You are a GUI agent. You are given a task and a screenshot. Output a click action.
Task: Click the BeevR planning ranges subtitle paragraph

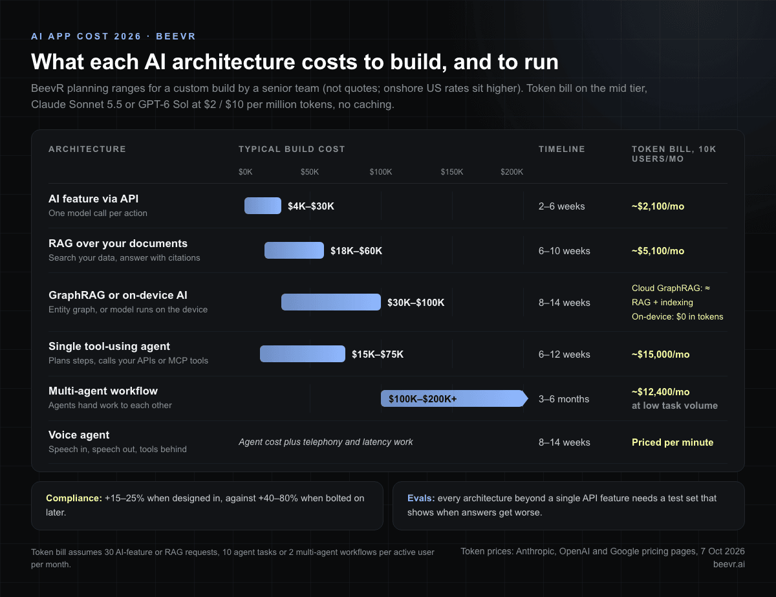[x=339, y=96]
